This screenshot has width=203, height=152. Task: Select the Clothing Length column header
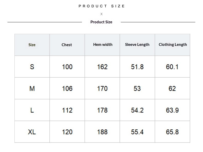tap(173, 45)
